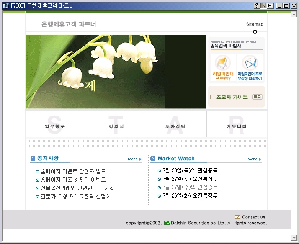This screenshot has width=299, height=244.
Task: Click the screen mode icon next to pin
Action: (270, 5)
